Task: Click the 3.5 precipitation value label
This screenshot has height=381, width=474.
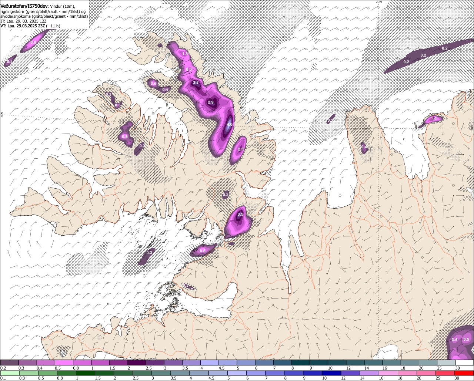Action: [x=240, y=215]
